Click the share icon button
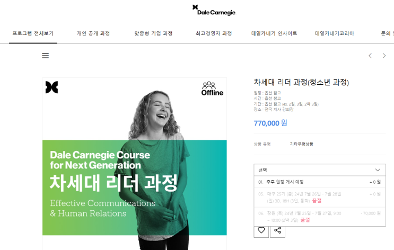Image resolution: width=394 pixels, height=250 pixels. click(x=277, y=230)
